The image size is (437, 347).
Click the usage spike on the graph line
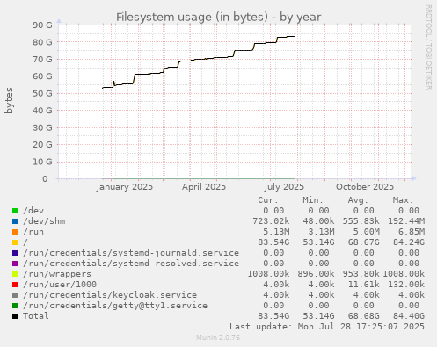coord(113,83)
